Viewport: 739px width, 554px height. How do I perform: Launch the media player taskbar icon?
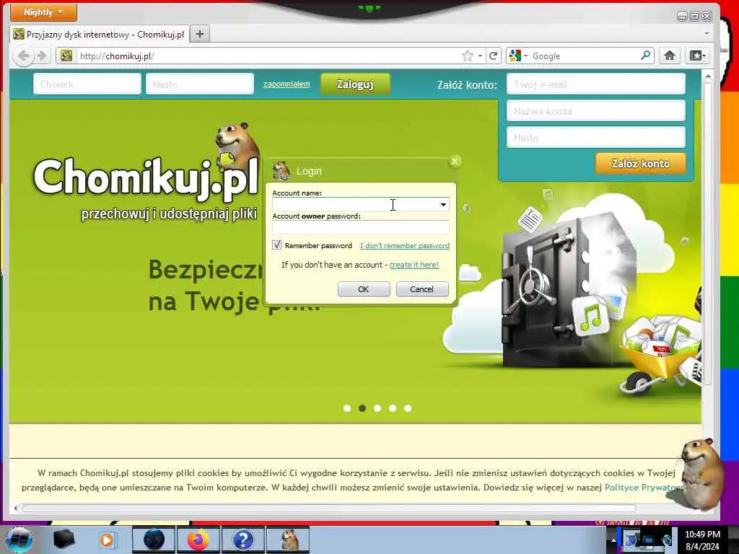point(108,540)
